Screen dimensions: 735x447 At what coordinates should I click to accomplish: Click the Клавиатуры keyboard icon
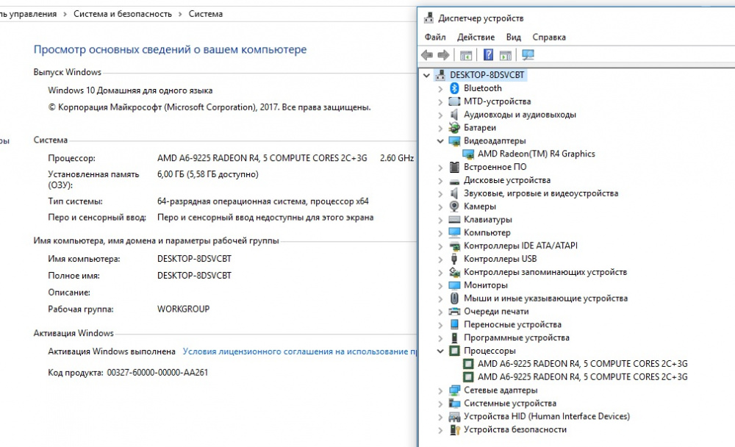point(454,220)
